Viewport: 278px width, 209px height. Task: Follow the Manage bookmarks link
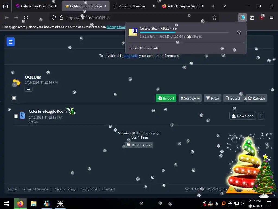116,27
